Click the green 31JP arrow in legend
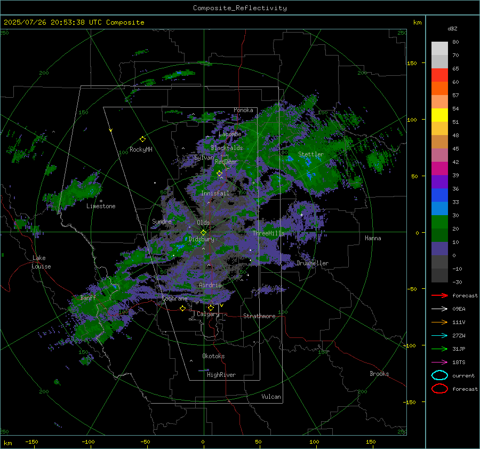Image resolution: width=480 pixels, height=449 pixels. tap(439, 349)
